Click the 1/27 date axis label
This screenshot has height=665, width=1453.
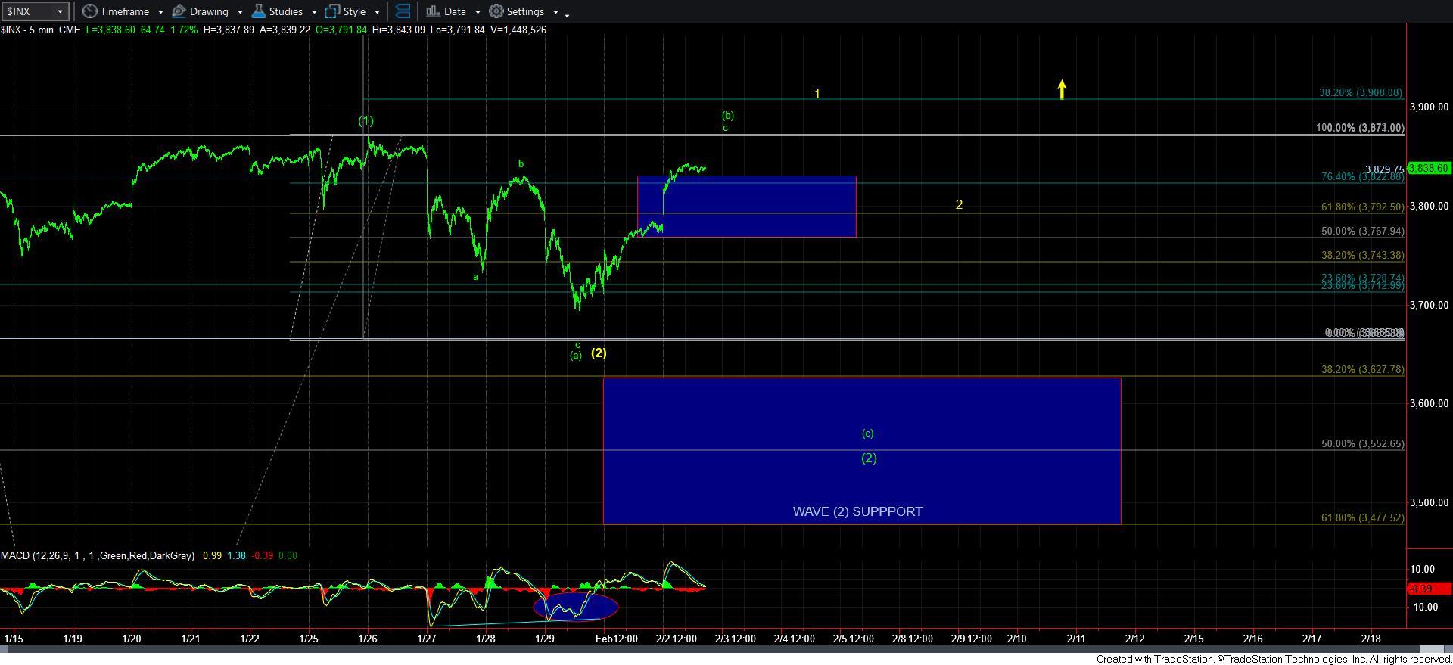coord(427,639)
